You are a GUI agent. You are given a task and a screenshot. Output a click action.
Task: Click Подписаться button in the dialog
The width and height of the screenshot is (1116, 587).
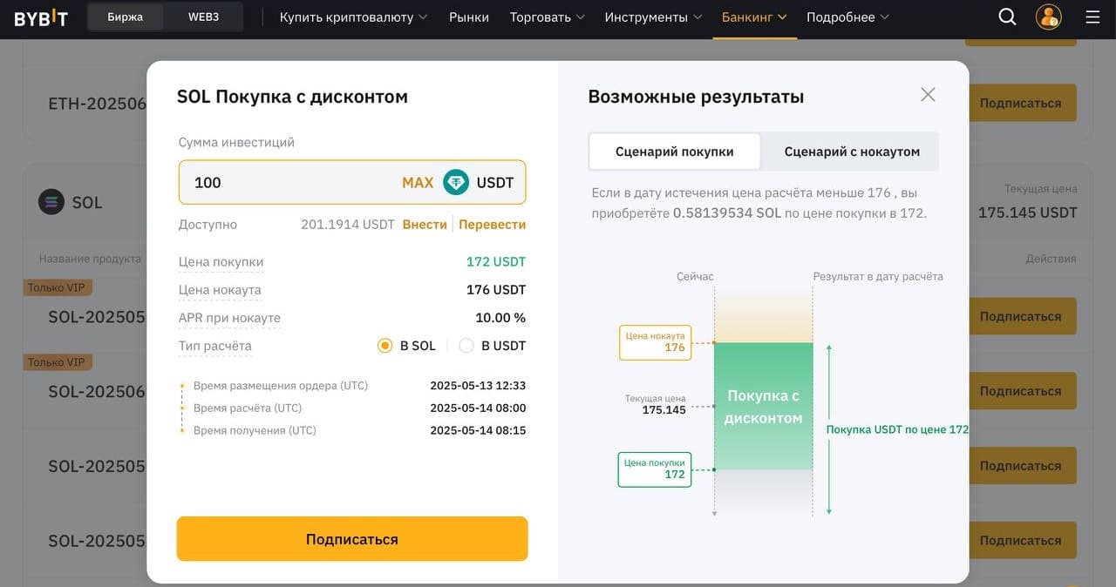pos(352,539)
